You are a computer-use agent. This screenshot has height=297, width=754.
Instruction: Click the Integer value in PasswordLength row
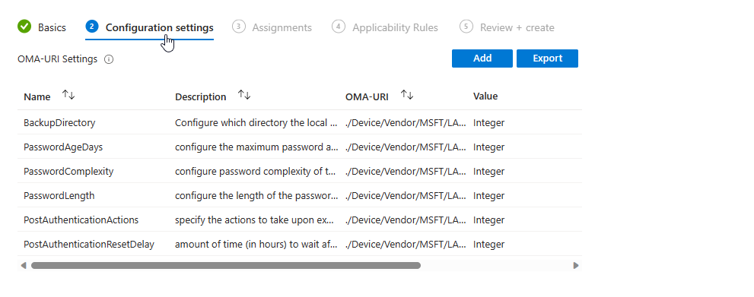[x=488, y=195]
